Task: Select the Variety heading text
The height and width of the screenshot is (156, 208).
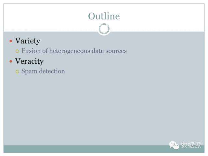Action: pos(28,41)
